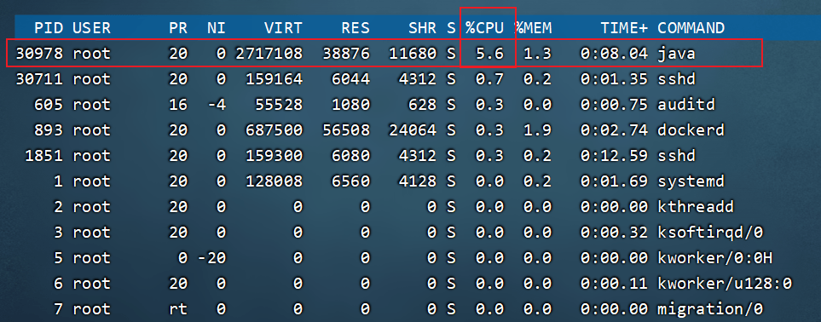Select PID 30711 sshd row
Viewport: 821px width, 322px height.
tap(39, 79)
